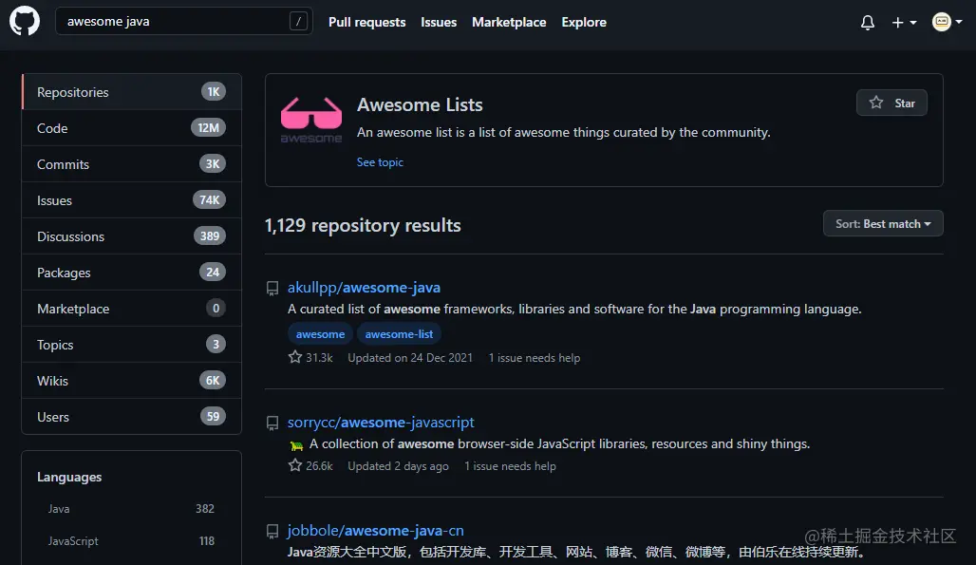This screenshot has height=565, width=976.
Task: Go to Pull requests
Action: 367,22
